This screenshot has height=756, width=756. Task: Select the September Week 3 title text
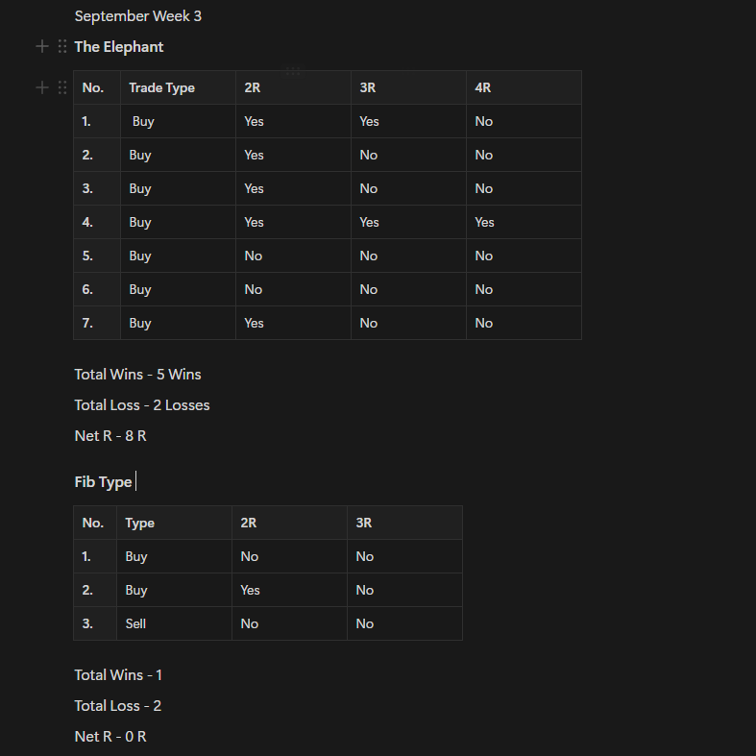(137, 16)
